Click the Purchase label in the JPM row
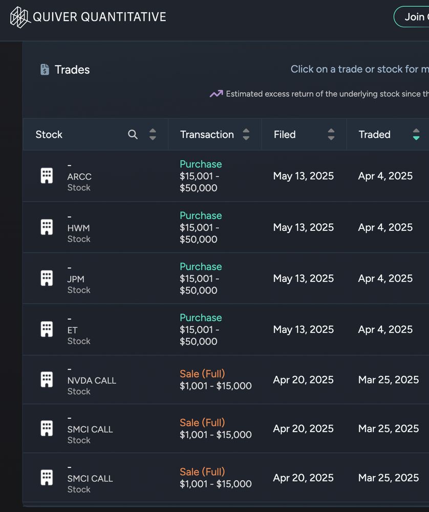The width and height of the screenshot is (429, 512). point(201,266)
